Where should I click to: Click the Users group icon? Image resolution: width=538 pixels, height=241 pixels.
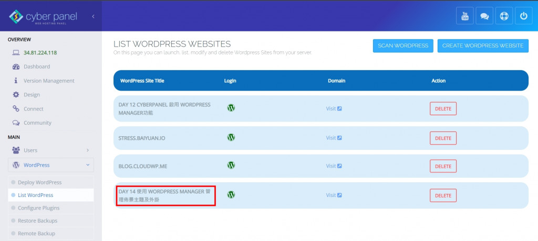coord(16,150)
